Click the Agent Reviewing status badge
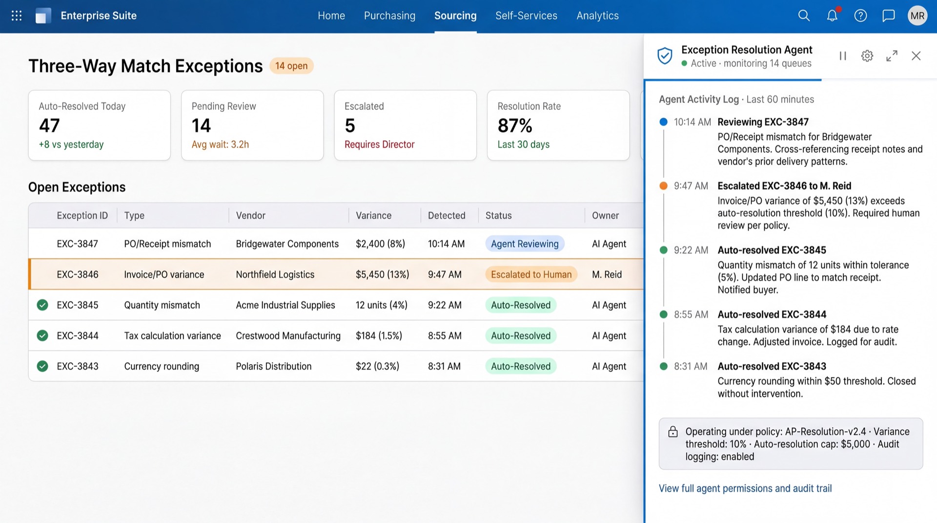 click(525, 244)
